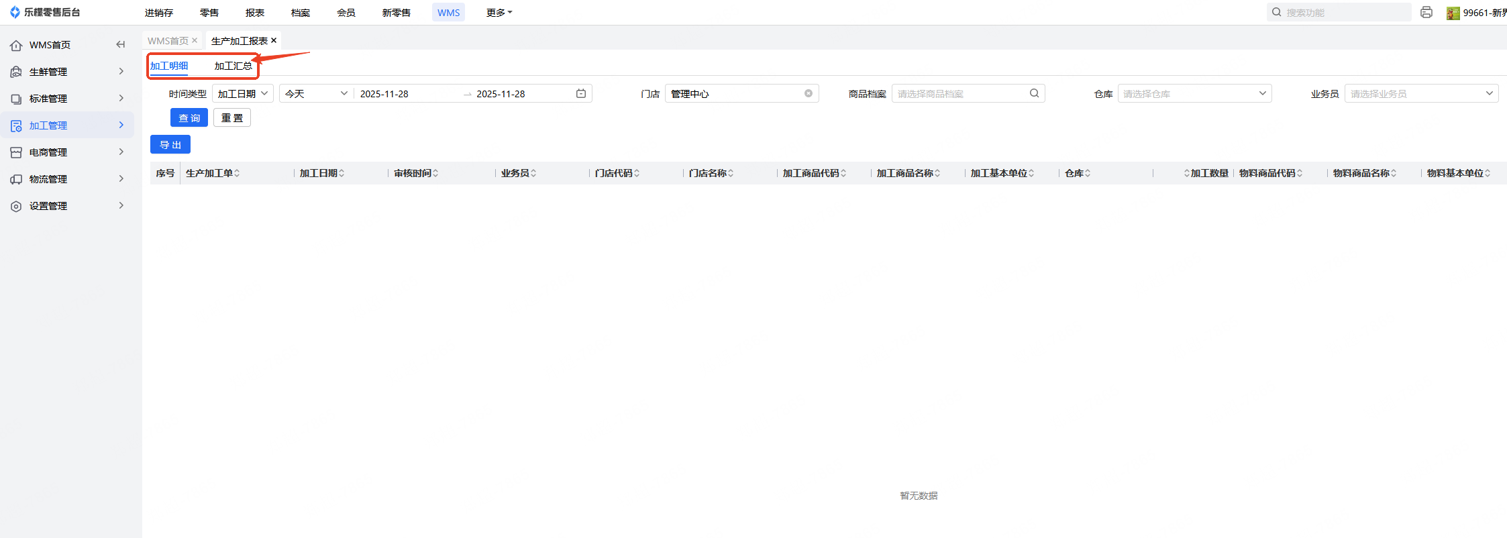Select the WMS top menu
Screen dimensions: 1507x538
coord(449,12)
